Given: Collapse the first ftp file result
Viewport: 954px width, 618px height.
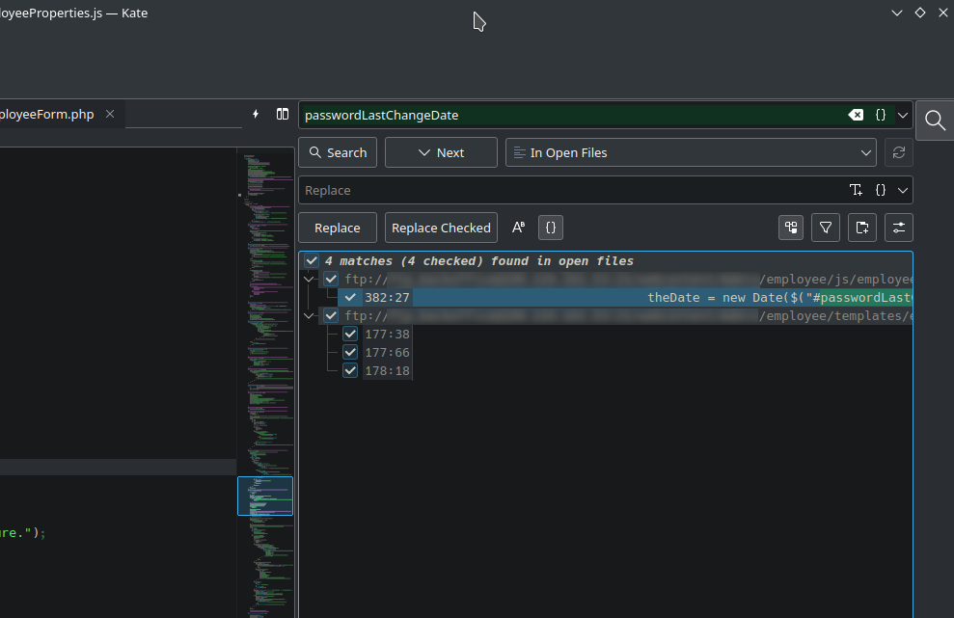Looking at the screenshot, I should pyautogui.click(x=309, y=280).
